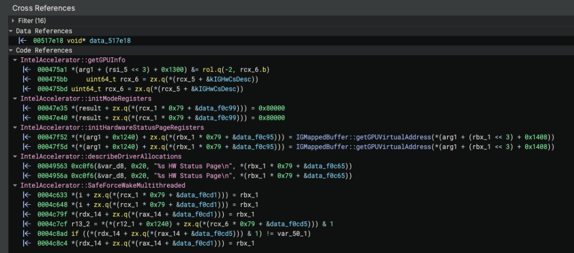This screenshot has width=574, height=253.
Task: Click reference arrow icon beside 0004c79f
Action: (26, 214)
